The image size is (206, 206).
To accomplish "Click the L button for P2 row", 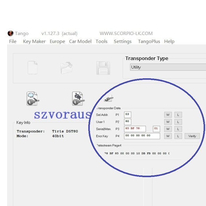I will coord(178,122).
